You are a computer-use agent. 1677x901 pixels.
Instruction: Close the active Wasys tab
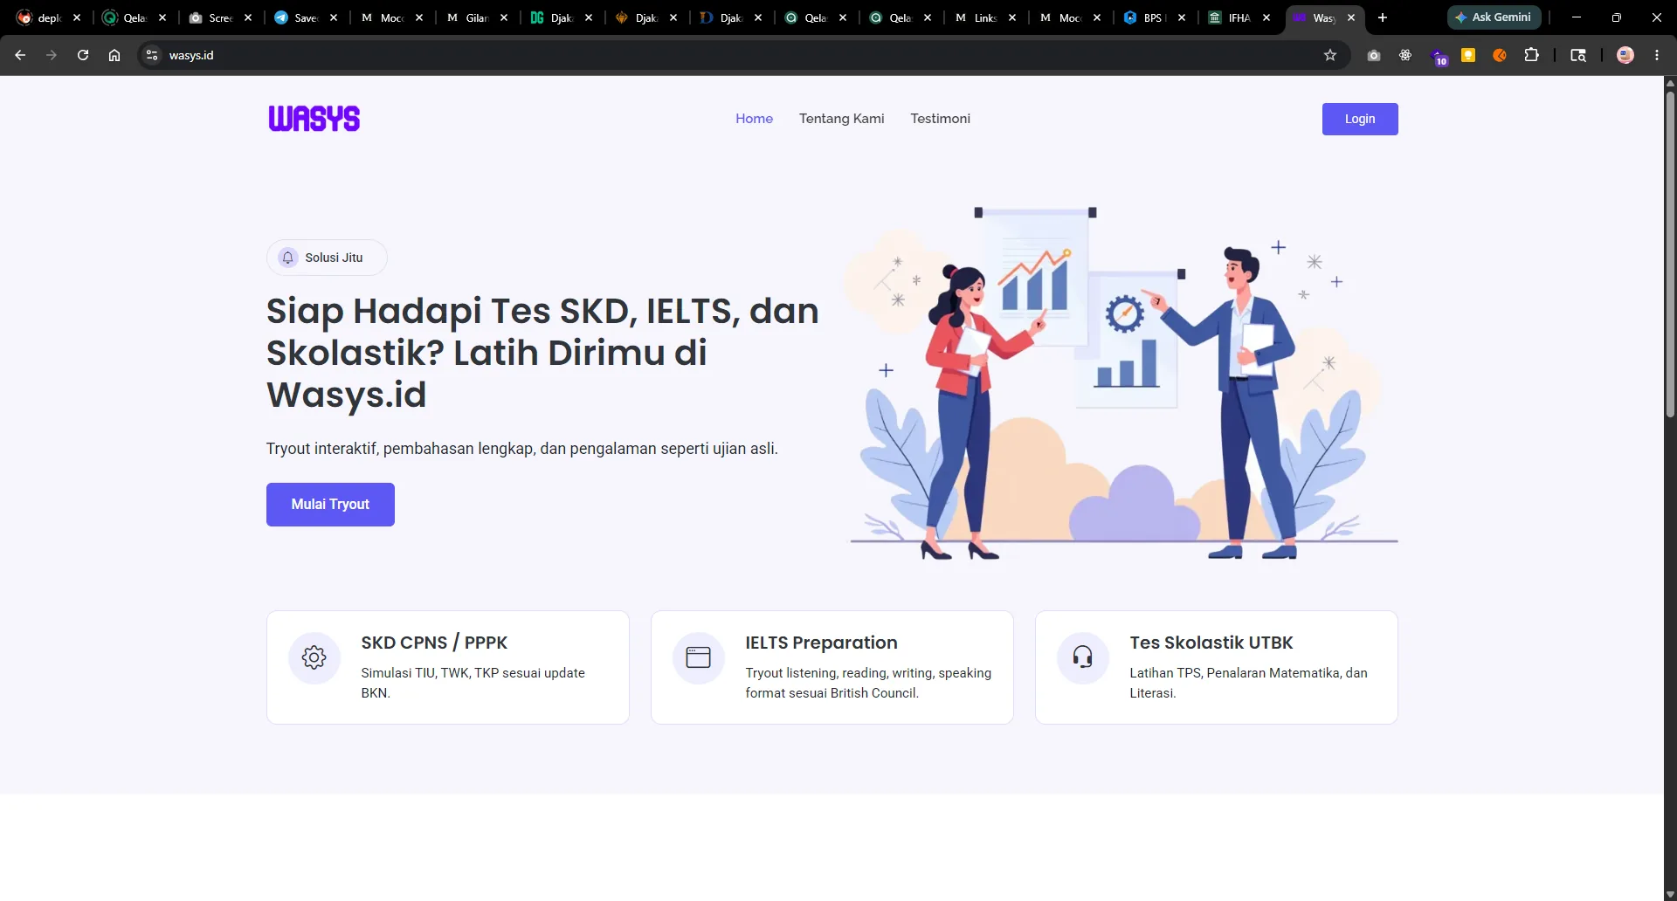click(1351, 17)
